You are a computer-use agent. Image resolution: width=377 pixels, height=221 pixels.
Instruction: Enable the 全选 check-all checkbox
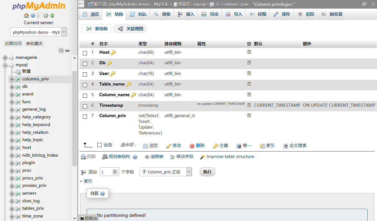coord(99,145)
